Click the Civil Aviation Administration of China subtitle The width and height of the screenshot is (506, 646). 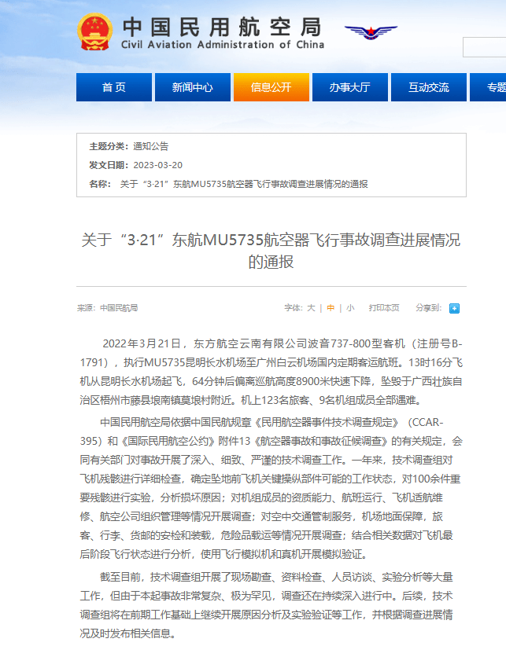[223, 45]
